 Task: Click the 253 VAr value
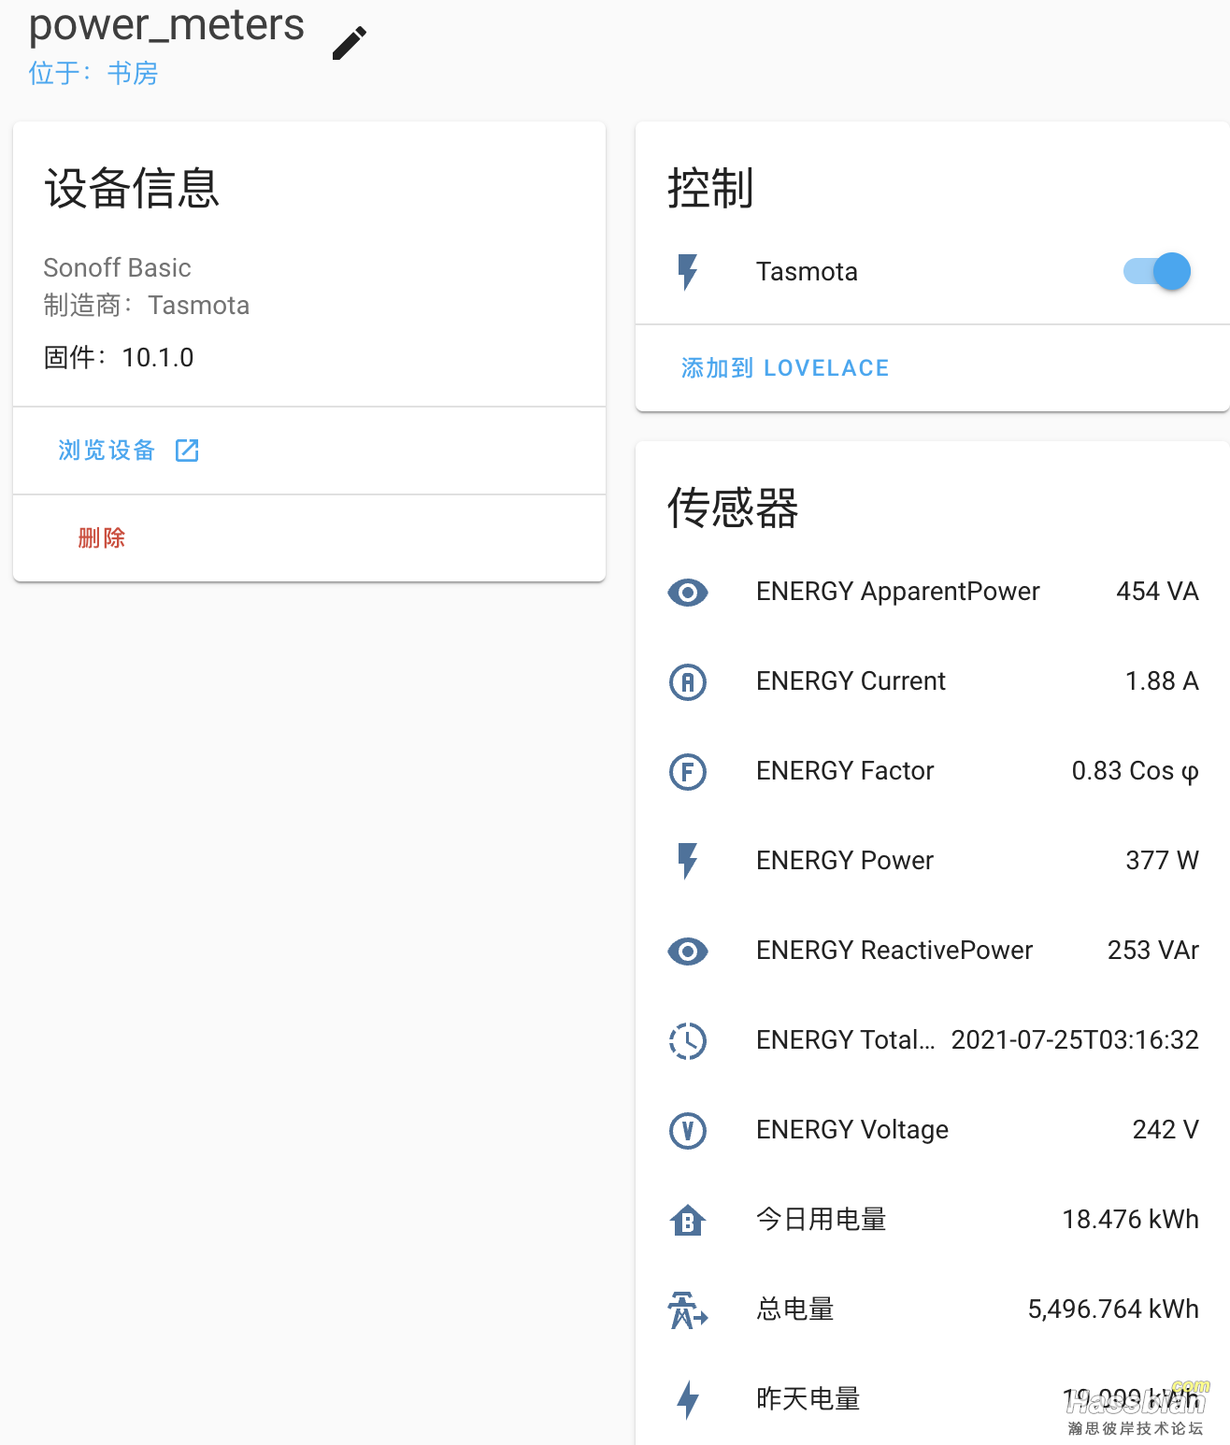(x=1152, y=951)
